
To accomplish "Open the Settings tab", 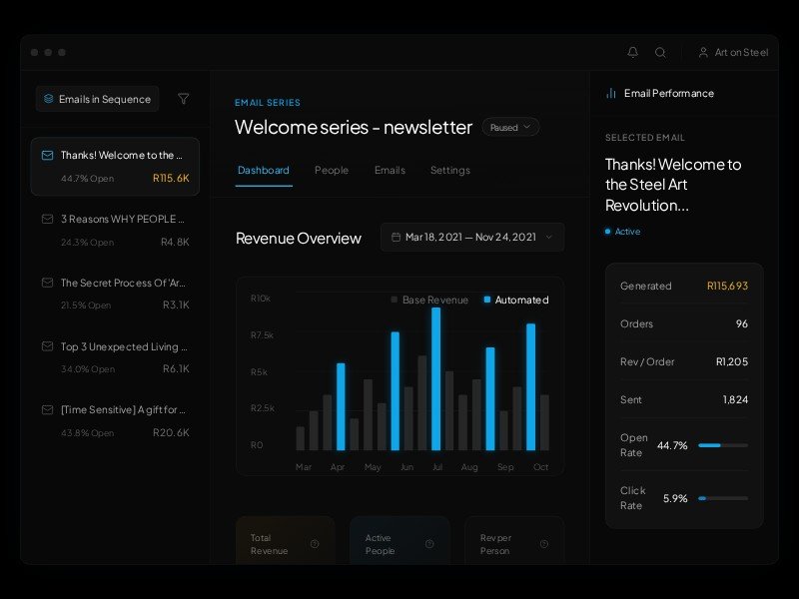I will point(449,171).
